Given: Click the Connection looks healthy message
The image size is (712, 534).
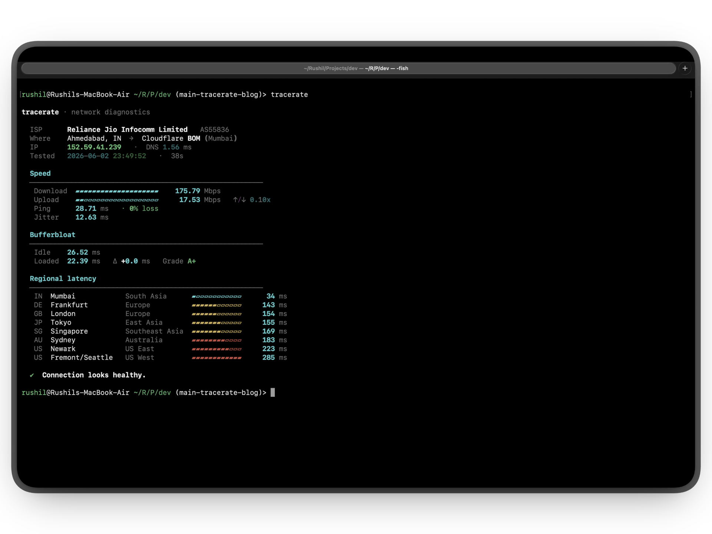Looking at the screenshot, I should point(94,375).
